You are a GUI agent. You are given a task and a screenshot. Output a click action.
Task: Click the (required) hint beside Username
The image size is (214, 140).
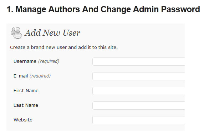pyautogui.click(x=49, y=61)
